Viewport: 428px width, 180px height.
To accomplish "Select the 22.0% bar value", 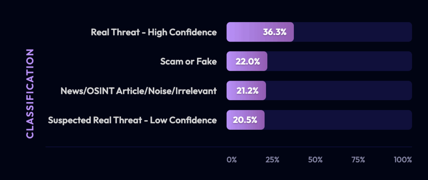I will pos(248,62).
